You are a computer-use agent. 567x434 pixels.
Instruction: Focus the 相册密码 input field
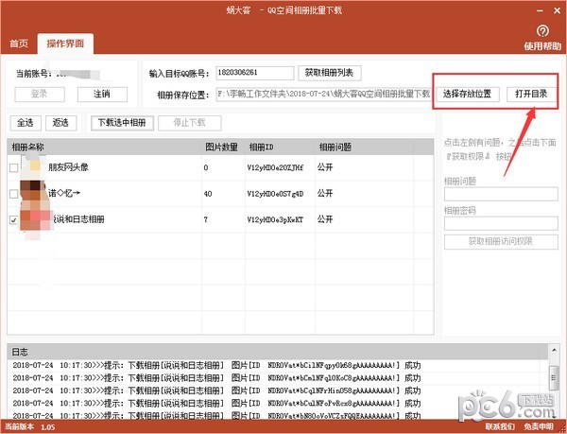[501, 223]
